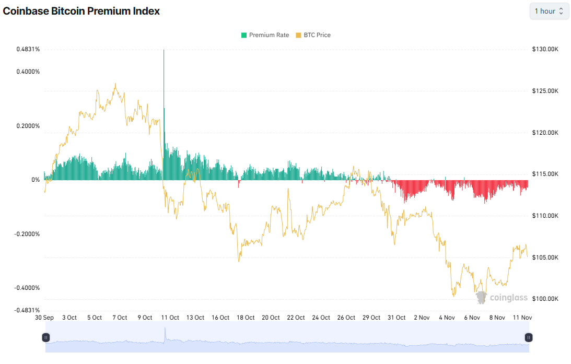The image size is (571, 364).
Task: Expand the timeframe dropdown to change interval
Action: (549, 11)
